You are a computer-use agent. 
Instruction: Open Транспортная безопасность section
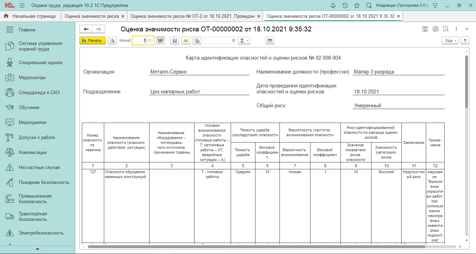[x=37, y=217]
